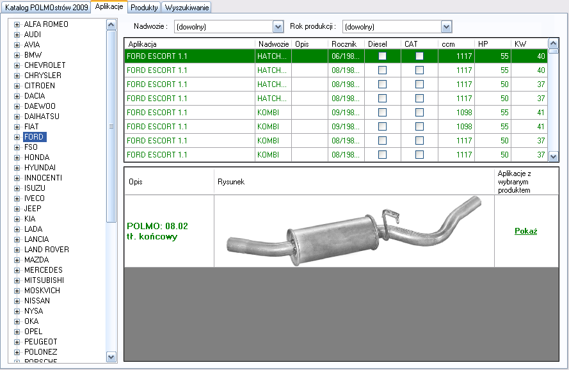This screenshot has height=370, width=569.
Task: Toggle Diesel checkbox in the 06/198... row
Action: click(x=382, y=56)
